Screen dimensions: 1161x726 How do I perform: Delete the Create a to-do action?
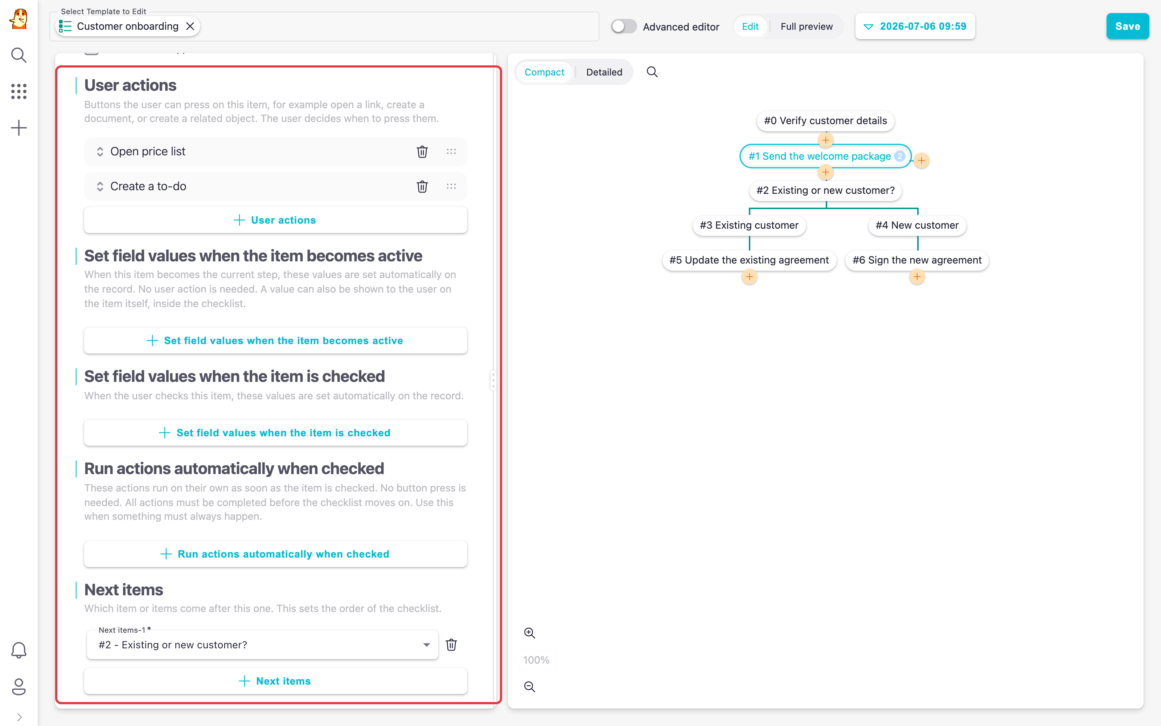tap(422, 186)
